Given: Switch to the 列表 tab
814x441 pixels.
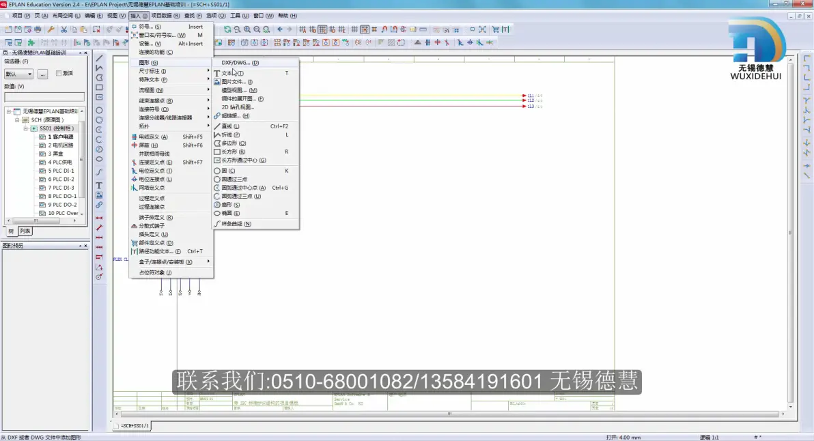Looking at the screenshot, I should point(25,231).
